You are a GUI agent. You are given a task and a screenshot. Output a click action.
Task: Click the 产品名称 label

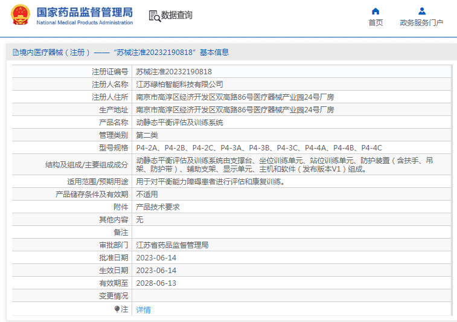tap(113, 123)
